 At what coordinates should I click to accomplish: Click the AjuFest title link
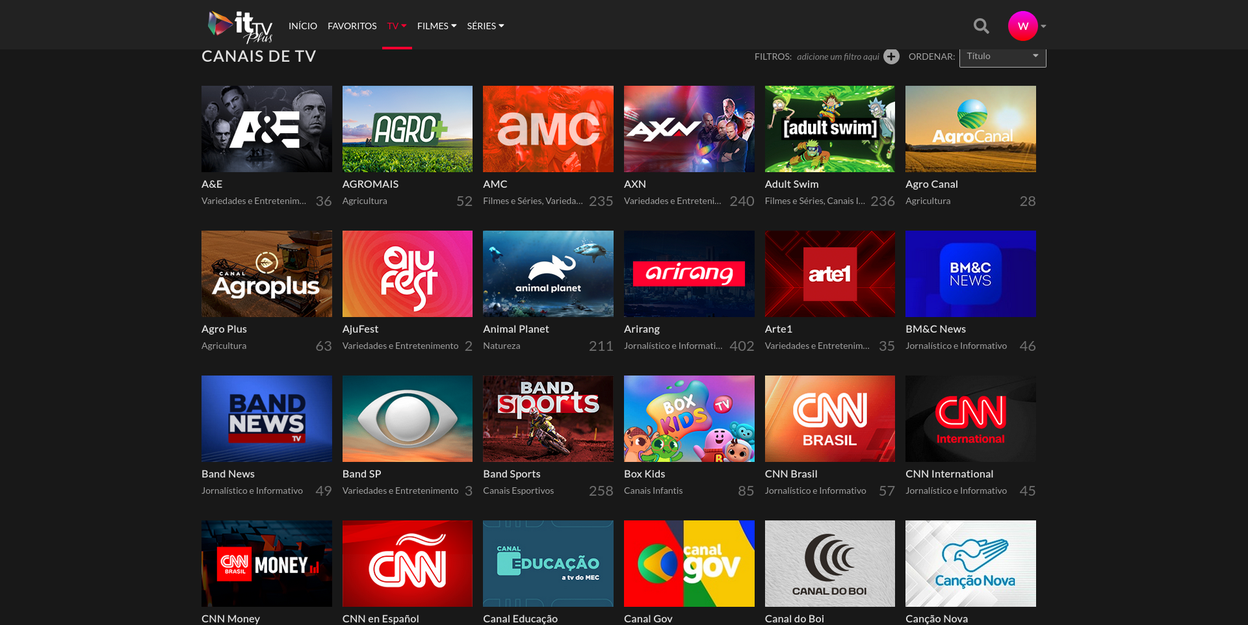pyautogui.click(x=360, y=329)
